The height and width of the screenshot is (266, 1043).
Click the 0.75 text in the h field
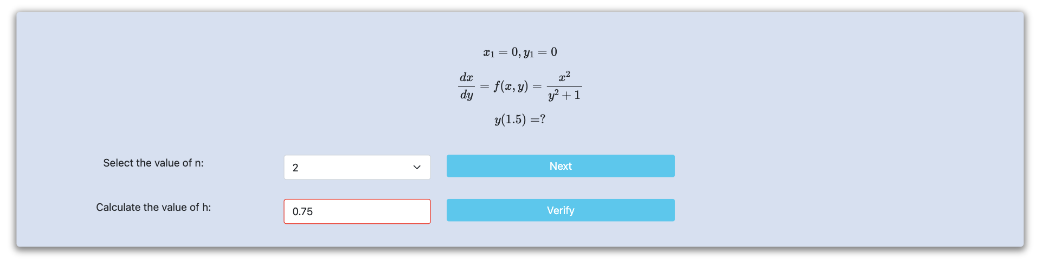click(302, 211)
